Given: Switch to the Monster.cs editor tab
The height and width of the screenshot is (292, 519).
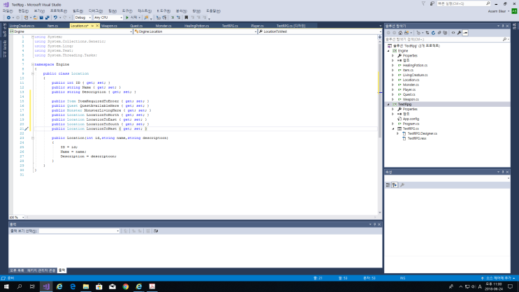Looking at the screenshot, I should point(163,25).
